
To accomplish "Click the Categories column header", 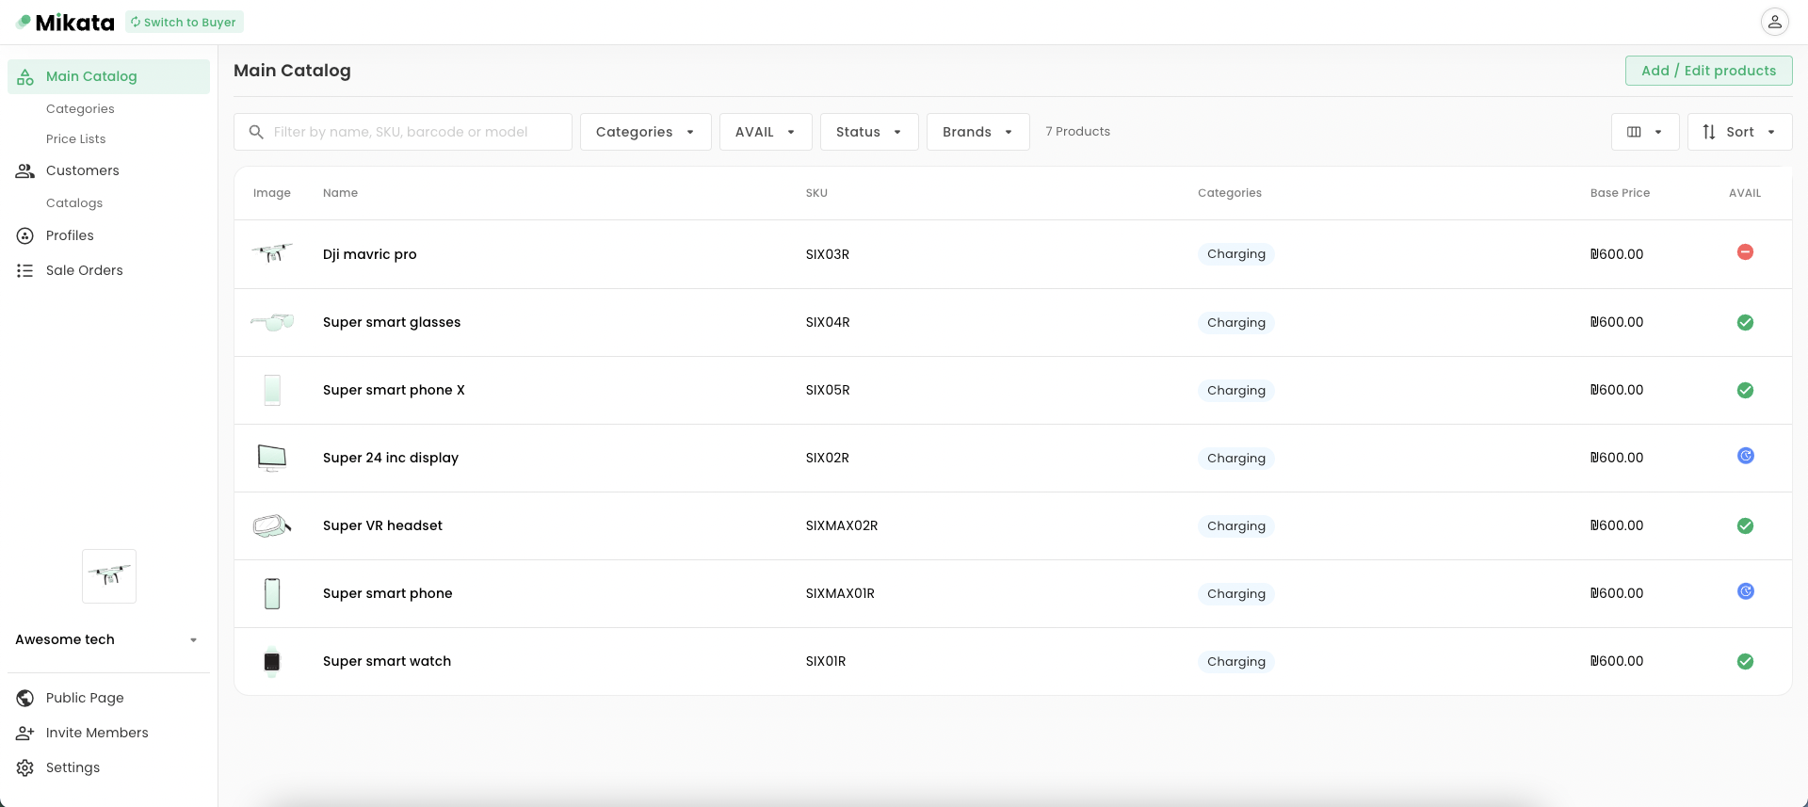I will click(1230, 193).
